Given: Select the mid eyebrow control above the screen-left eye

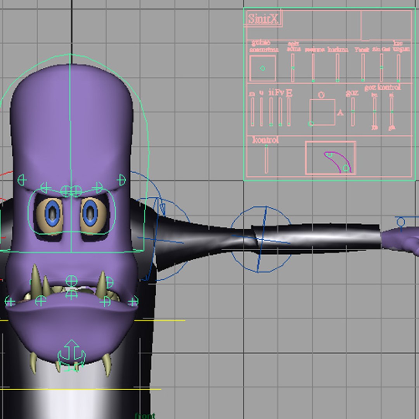Looking at the screenshot, I should coord(45,187).
